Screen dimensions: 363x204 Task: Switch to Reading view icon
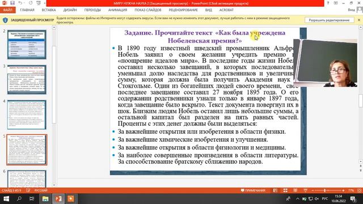tap(295, 190)
